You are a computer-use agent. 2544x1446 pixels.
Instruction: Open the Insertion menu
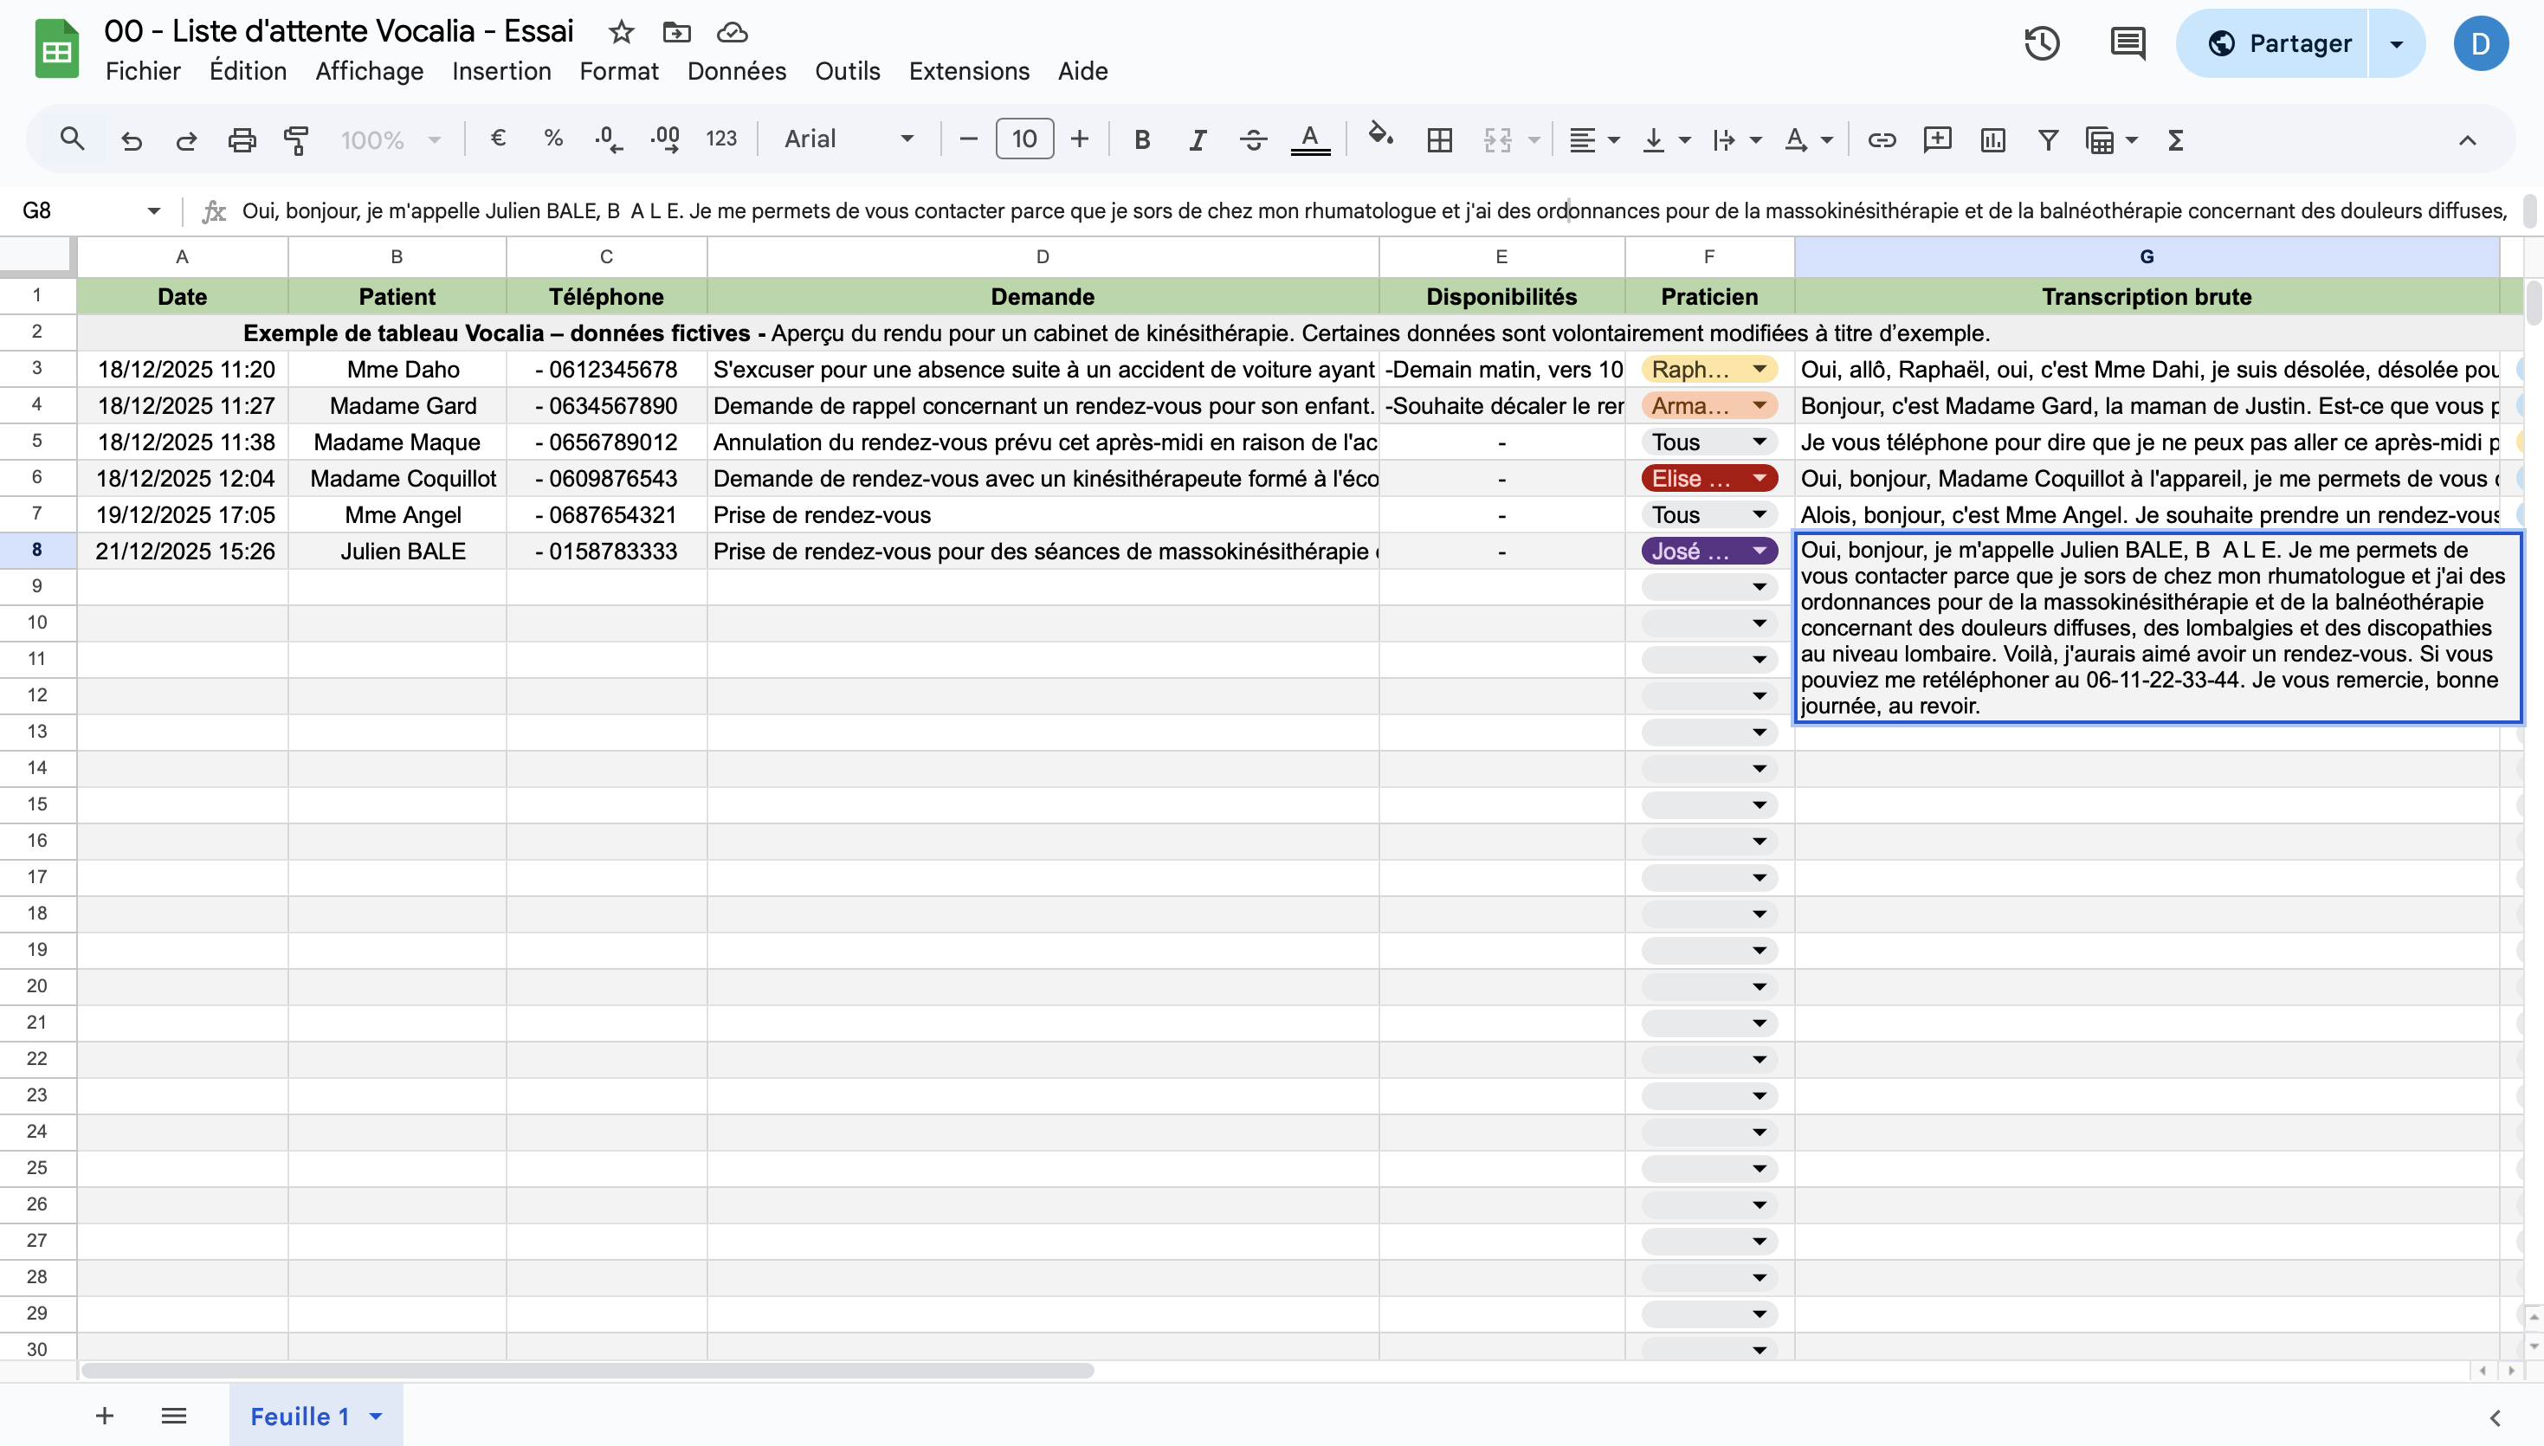click(x=501, y=72)
